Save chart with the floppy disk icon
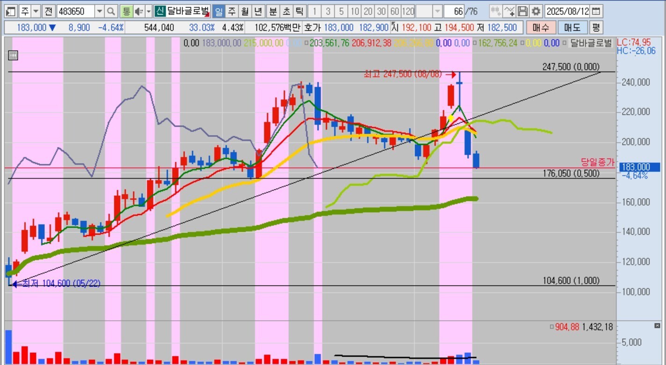 523,11
